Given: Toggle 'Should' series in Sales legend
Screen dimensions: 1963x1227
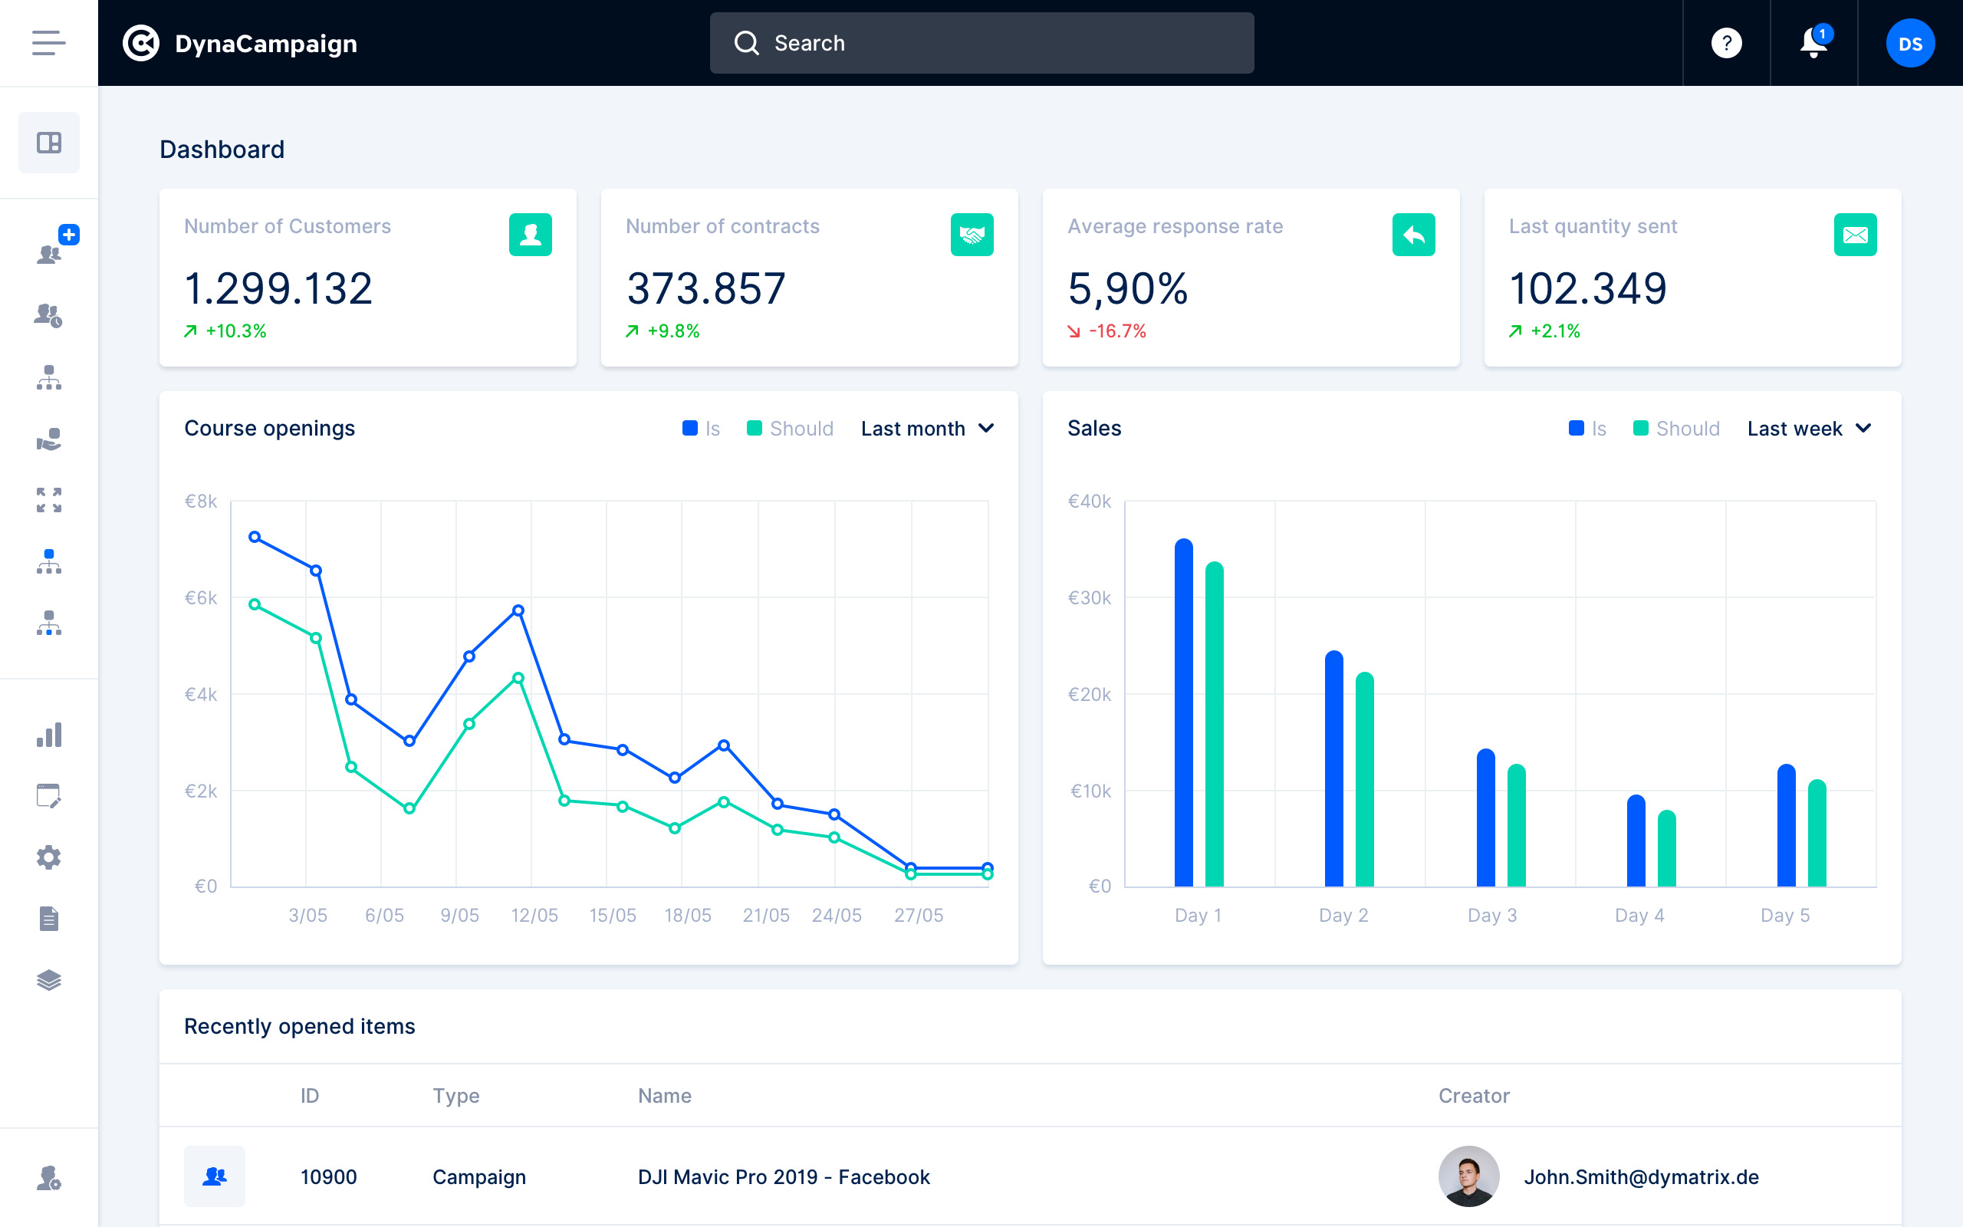Looking at the screenshot, I should coord(1676,429).
